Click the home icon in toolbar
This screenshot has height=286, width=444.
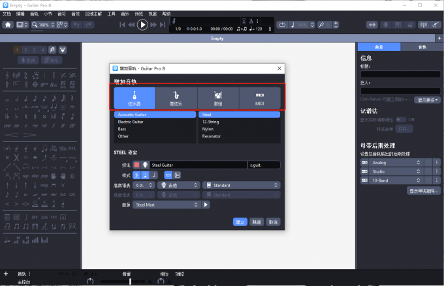click(x=8, y=25)
